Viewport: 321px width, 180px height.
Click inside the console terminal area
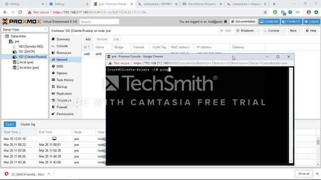(x=198, y=115)
